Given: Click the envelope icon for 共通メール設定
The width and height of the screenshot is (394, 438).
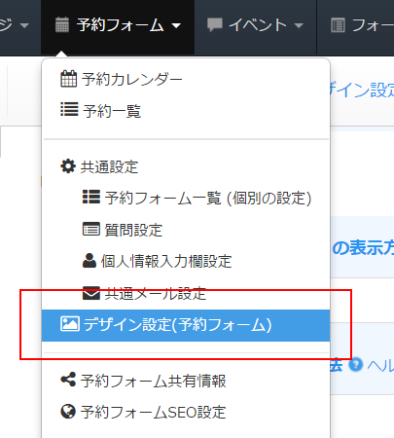Looking at the screenshot, I should point(91,293).
